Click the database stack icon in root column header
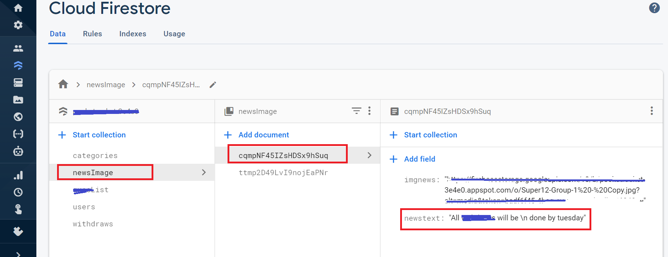668x257 pixels. click(63, 111)
